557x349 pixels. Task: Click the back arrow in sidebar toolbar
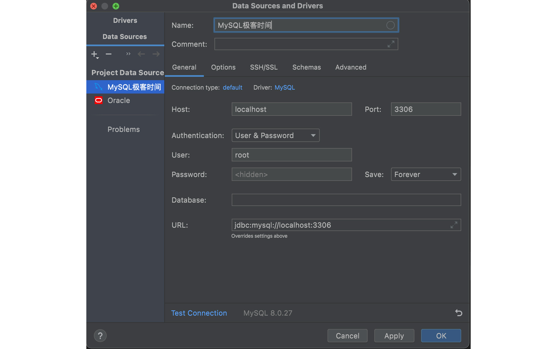coord(141,54)
